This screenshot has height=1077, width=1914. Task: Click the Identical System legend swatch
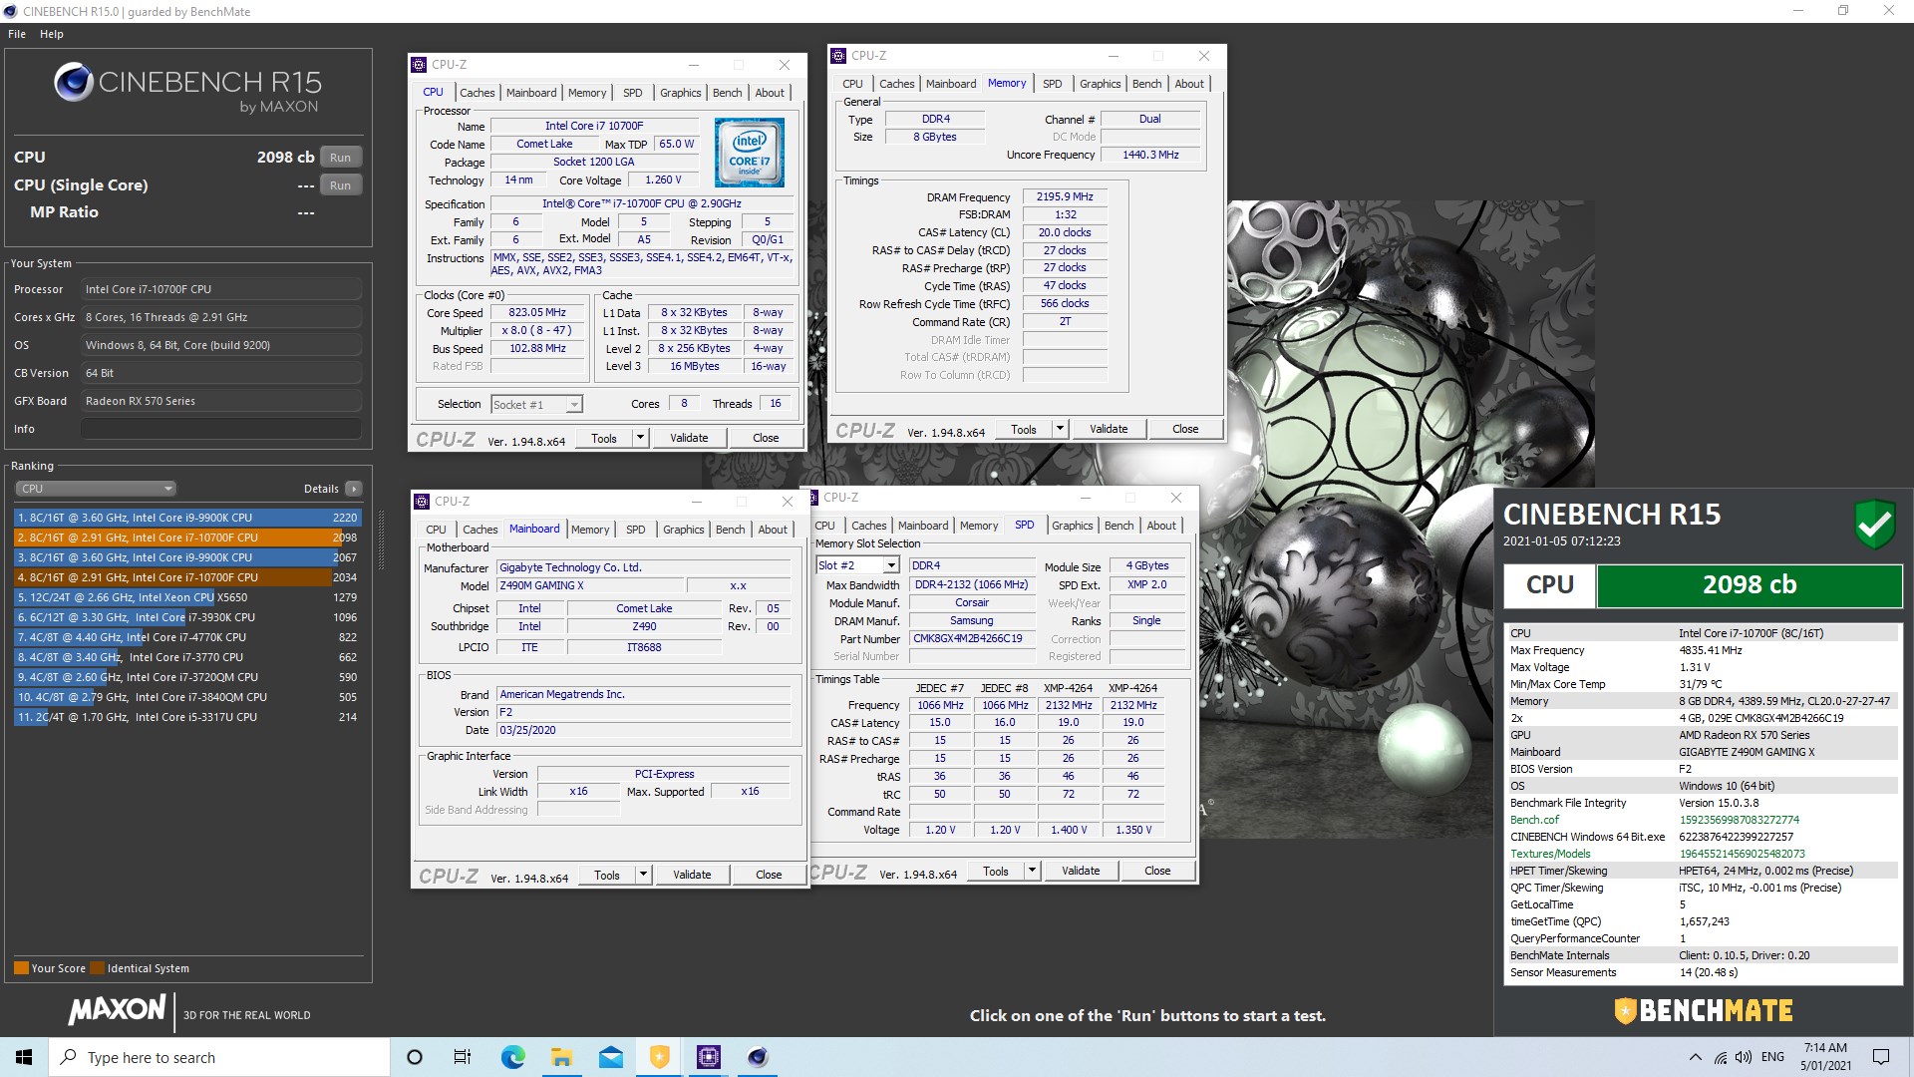(97, 968)
